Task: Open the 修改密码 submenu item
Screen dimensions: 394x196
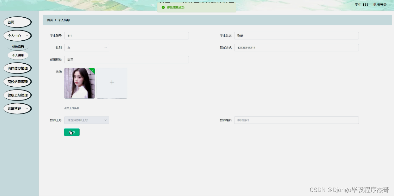Action: click(18, 47)
